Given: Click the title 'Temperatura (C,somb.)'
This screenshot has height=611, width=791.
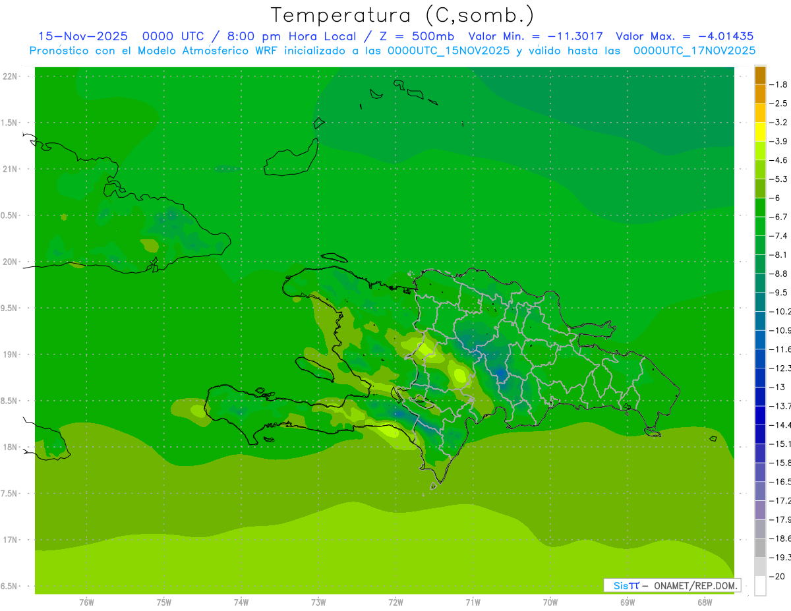Looking at the screenshot, I should click(402, 15).
